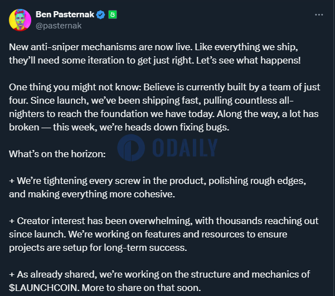Click the ODAILY watermark text
The image size is (335, 296).
click(185, 148)
